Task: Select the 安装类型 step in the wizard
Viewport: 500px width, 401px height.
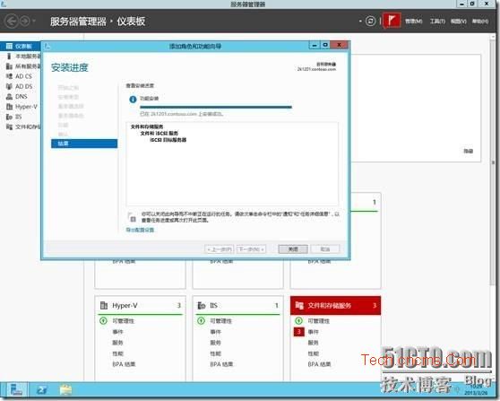Action: click(x=68, y=97)
